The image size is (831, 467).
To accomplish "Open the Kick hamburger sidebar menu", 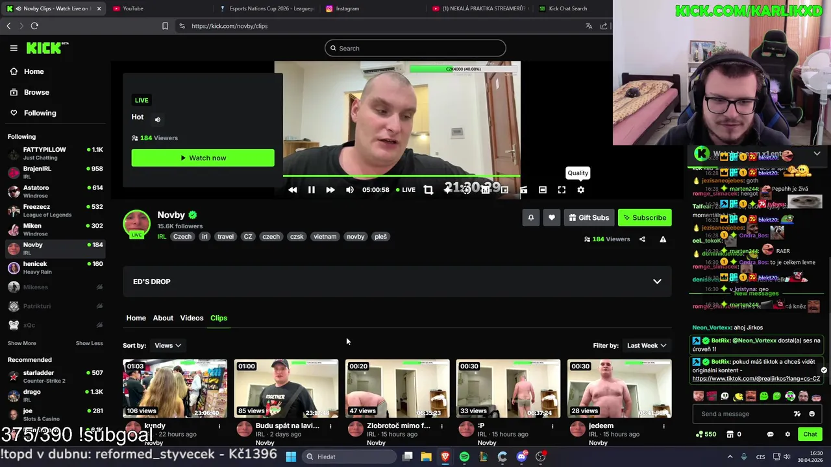I will click(x=14, y=48).
